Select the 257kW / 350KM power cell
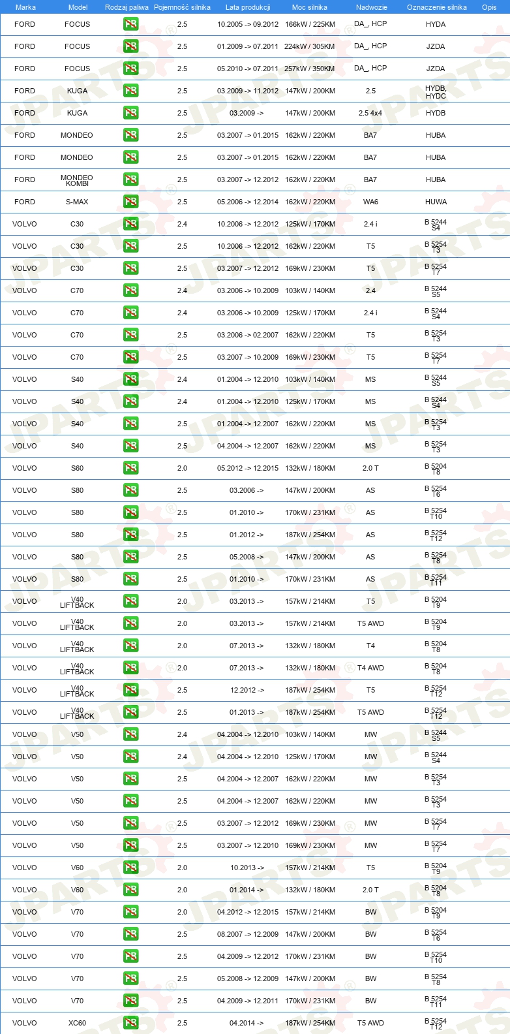 [x=310, y=69]
